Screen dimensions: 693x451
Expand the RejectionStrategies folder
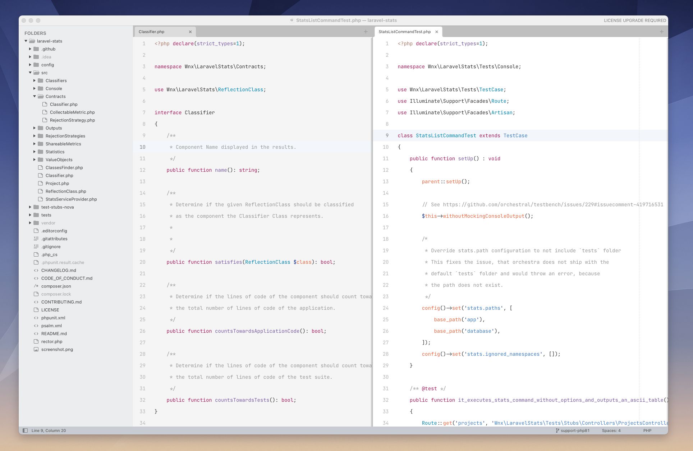click(x=35, y=136)
